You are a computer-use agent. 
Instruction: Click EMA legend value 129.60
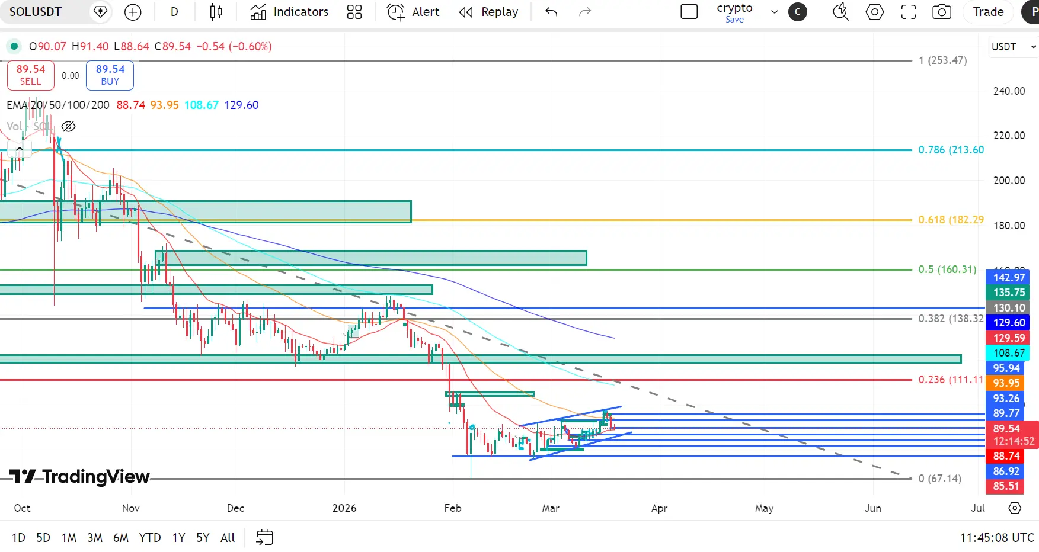tap(241, 105)
